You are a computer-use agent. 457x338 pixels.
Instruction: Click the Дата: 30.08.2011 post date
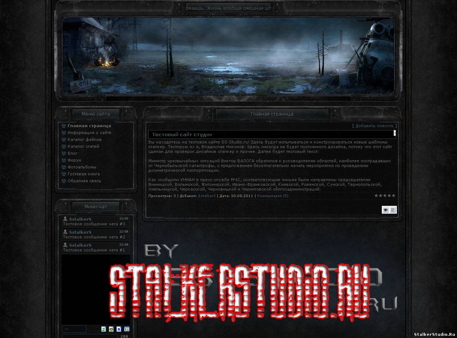[x=236, y=196]
